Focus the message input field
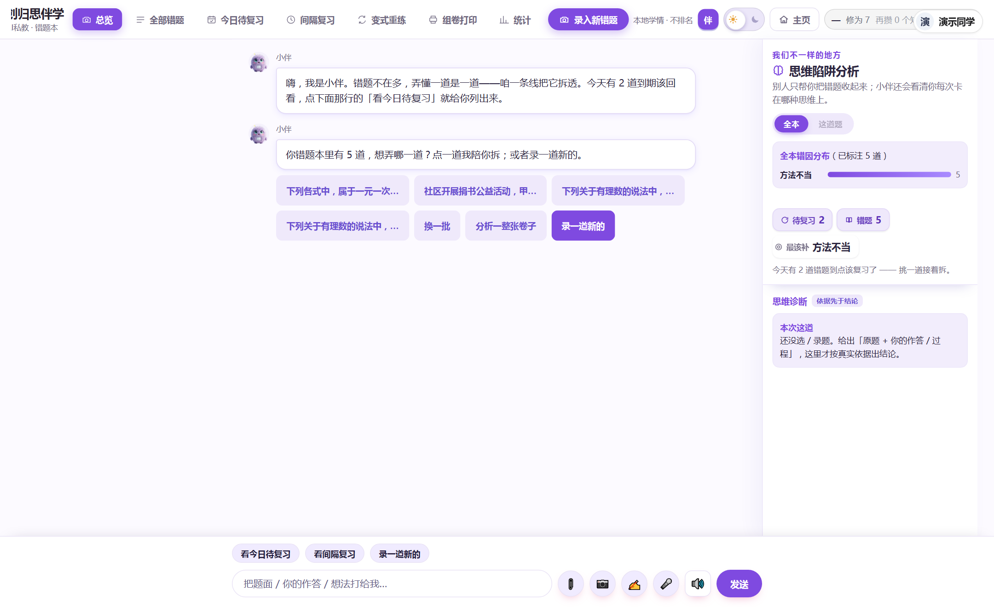The image size is (994, 607). pyautogui.click(x=392, y=584)
